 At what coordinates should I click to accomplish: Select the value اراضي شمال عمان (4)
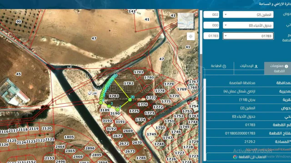tap(240, 91)
